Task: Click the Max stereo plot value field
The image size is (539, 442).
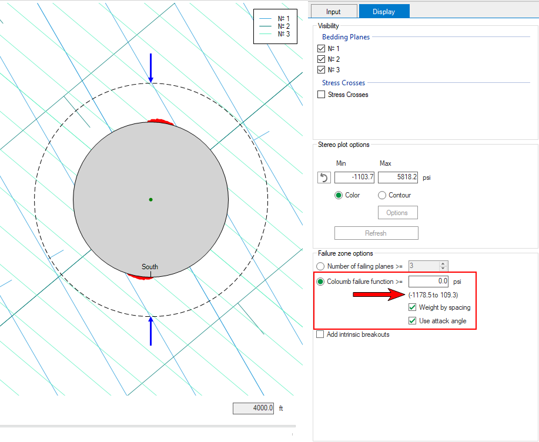Action: click(x=398, y=178)
